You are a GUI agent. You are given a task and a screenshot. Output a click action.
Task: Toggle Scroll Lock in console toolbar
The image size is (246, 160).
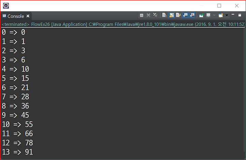pos(172,15)
